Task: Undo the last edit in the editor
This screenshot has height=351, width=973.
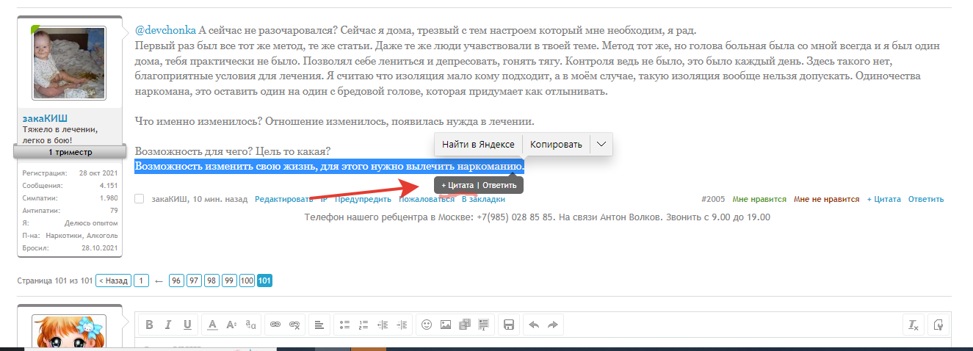Action: [x=534, y=325]
